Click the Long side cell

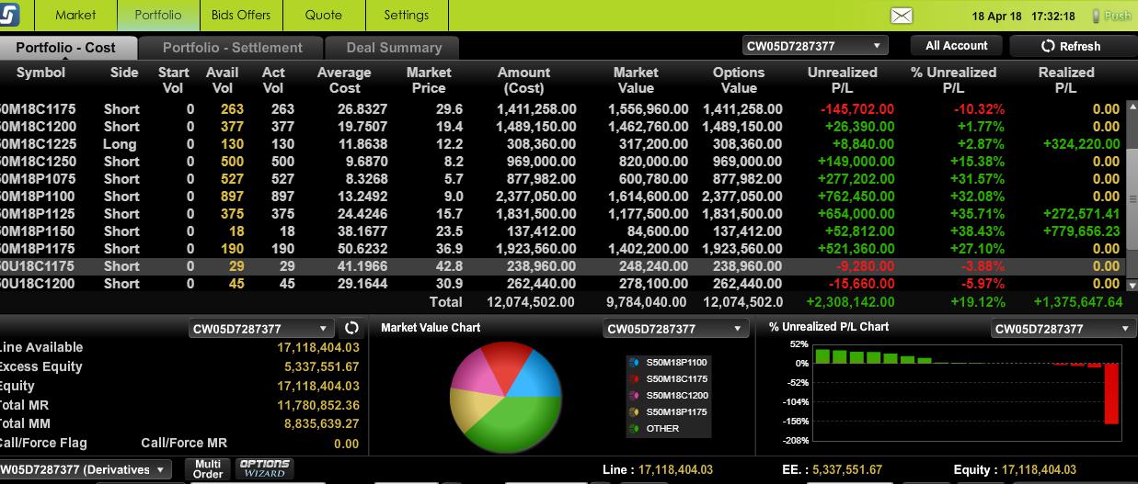(x=120, y=143)
